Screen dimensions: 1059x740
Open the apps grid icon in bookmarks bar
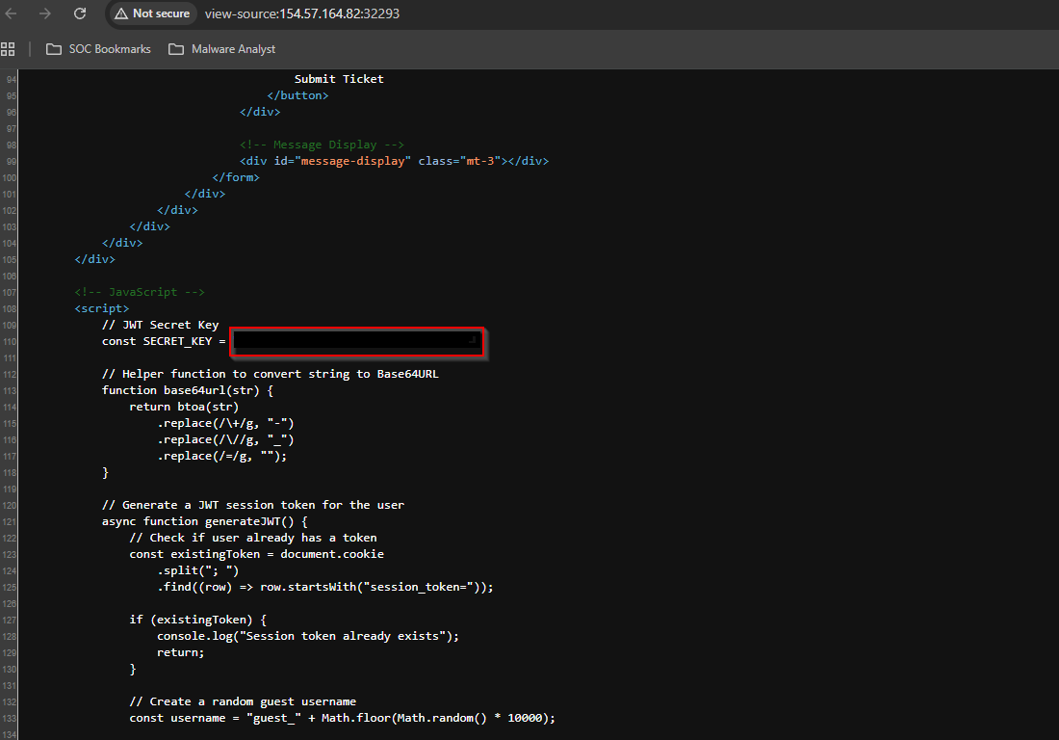[8, 49]
